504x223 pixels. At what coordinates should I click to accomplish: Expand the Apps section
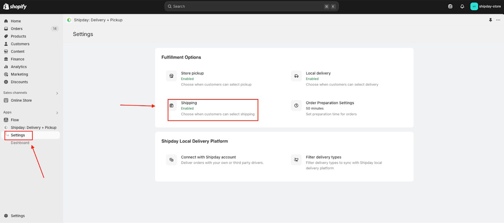(57, 113)
